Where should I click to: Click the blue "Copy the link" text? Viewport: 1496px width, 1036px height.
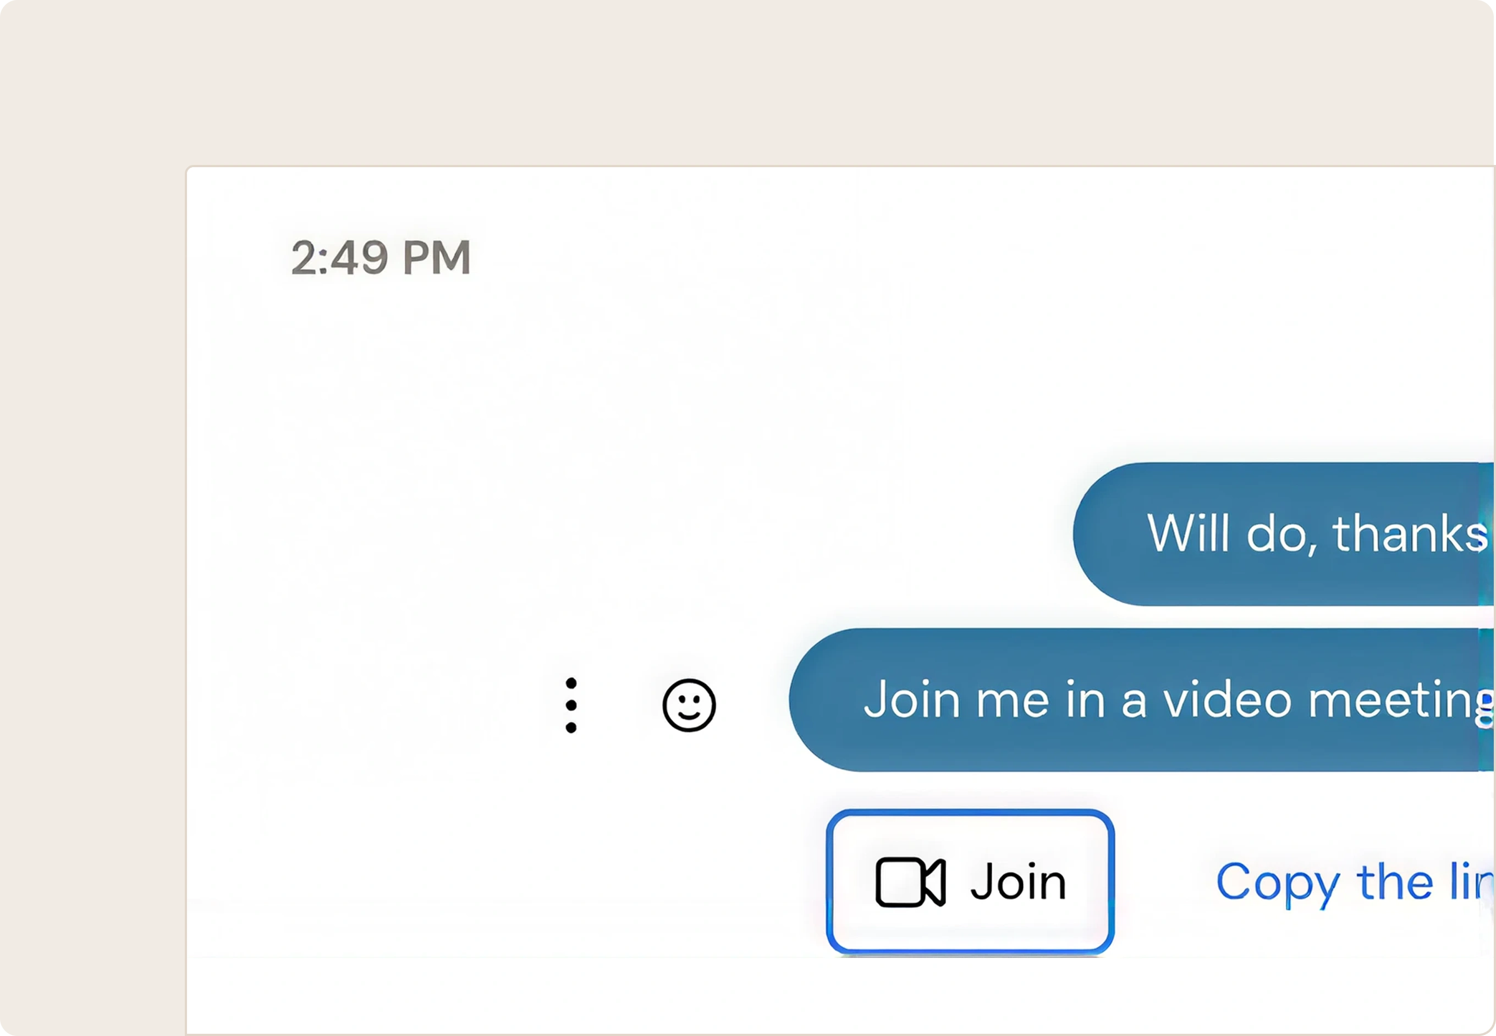(1355, 881)
